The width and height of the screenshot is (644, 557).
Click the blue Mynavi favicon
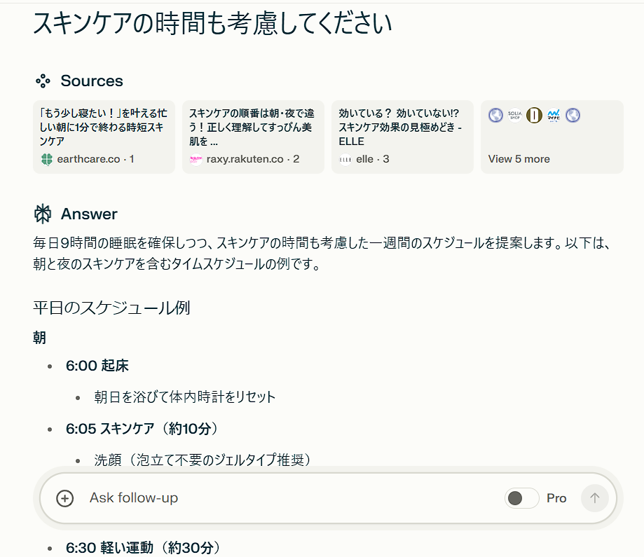pyautogui.click(x=554, y=115)
